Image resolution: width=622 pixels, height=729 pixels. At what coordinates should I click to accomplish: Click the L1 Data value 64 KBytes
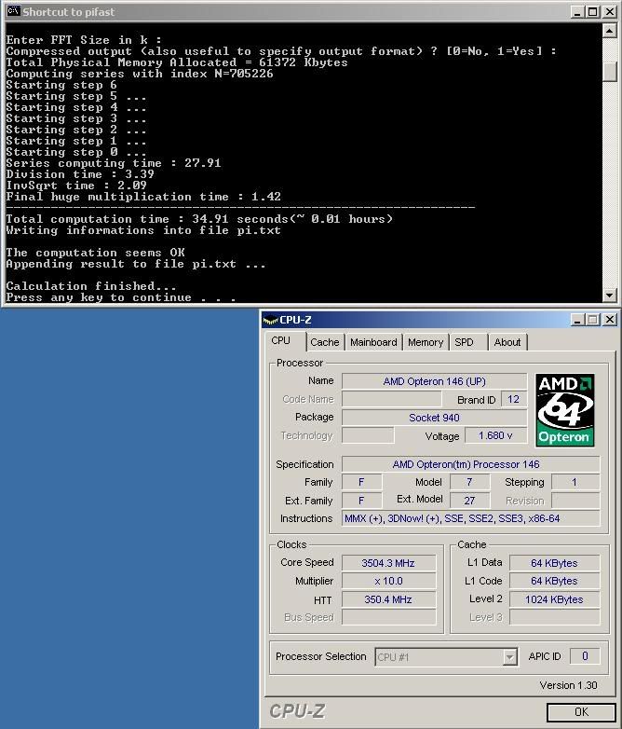point(554,563)
